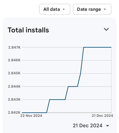Open the Date range dropdown
119x133 pixels.
pos(92,9)
